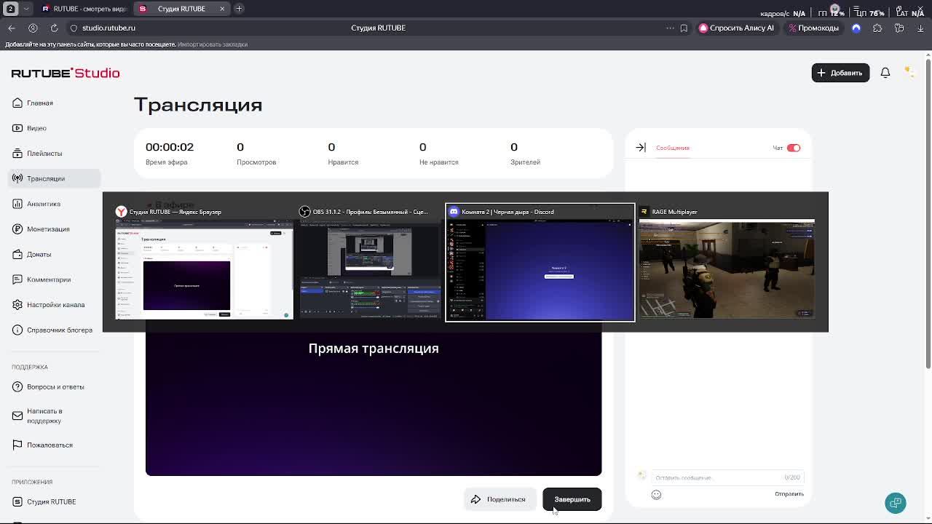Screen dimensions: 932x524
Task: Open Промокоды button
Action: [814, 28]
